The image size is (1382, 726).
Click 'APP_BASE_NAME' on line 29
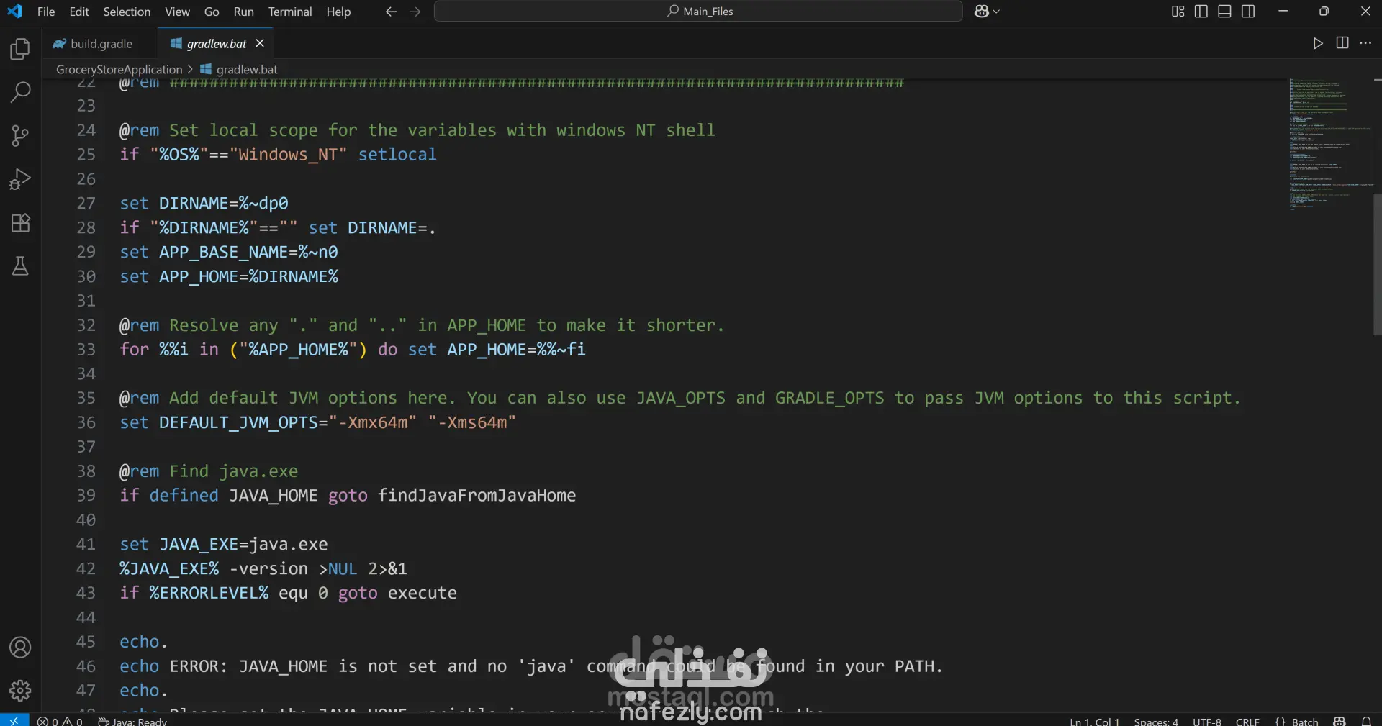point(223,252)
